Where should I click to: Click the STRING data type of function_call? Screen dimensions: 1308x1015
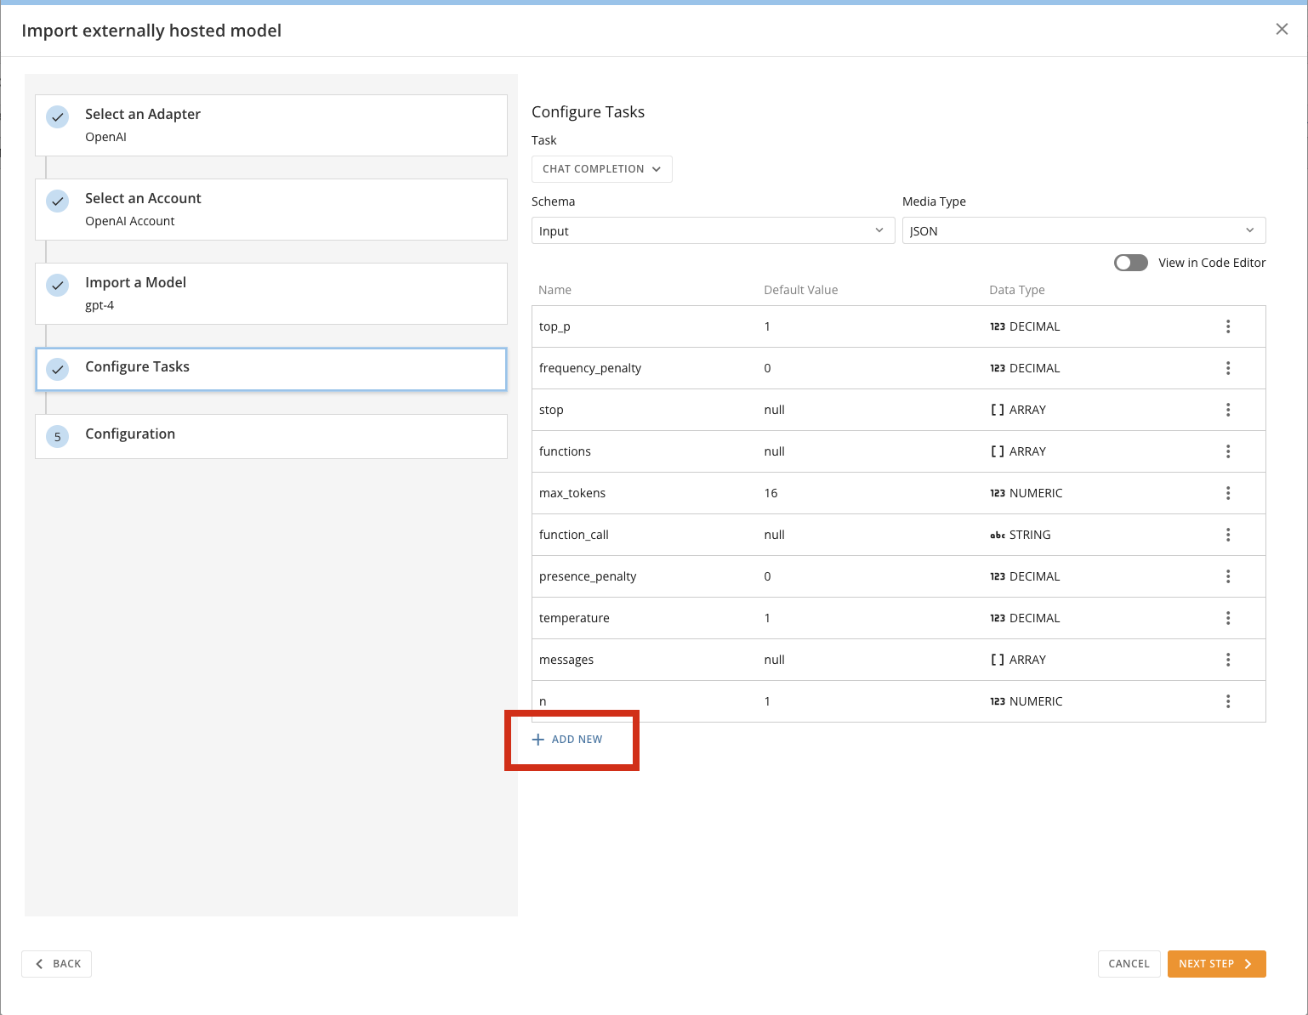click(1021, 535)
